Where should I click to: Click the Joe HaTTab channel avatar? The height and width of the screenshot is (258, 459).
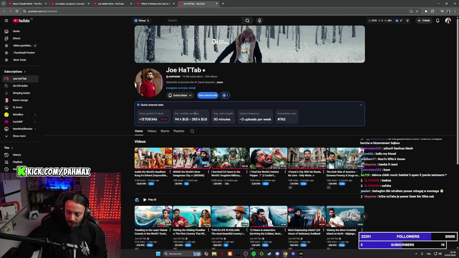(149, 83)
